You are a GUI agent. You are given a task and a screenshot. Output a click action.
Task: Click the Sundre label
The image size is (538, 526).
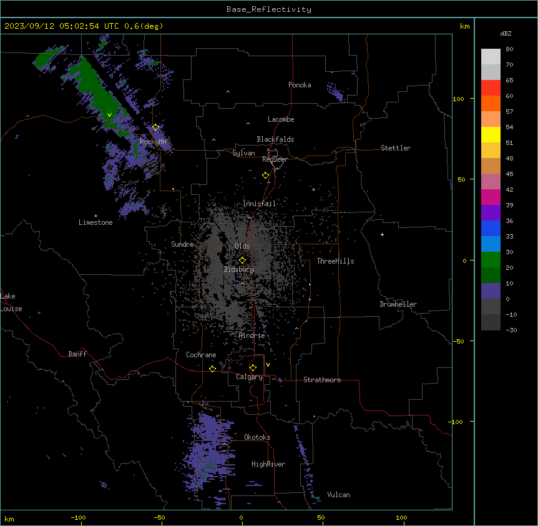coord(182,244)
